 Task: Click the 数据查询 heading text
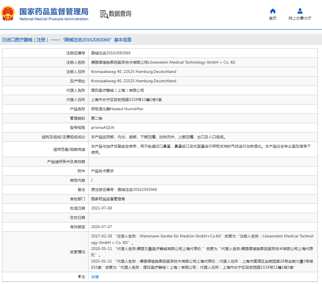click(120, 13)
